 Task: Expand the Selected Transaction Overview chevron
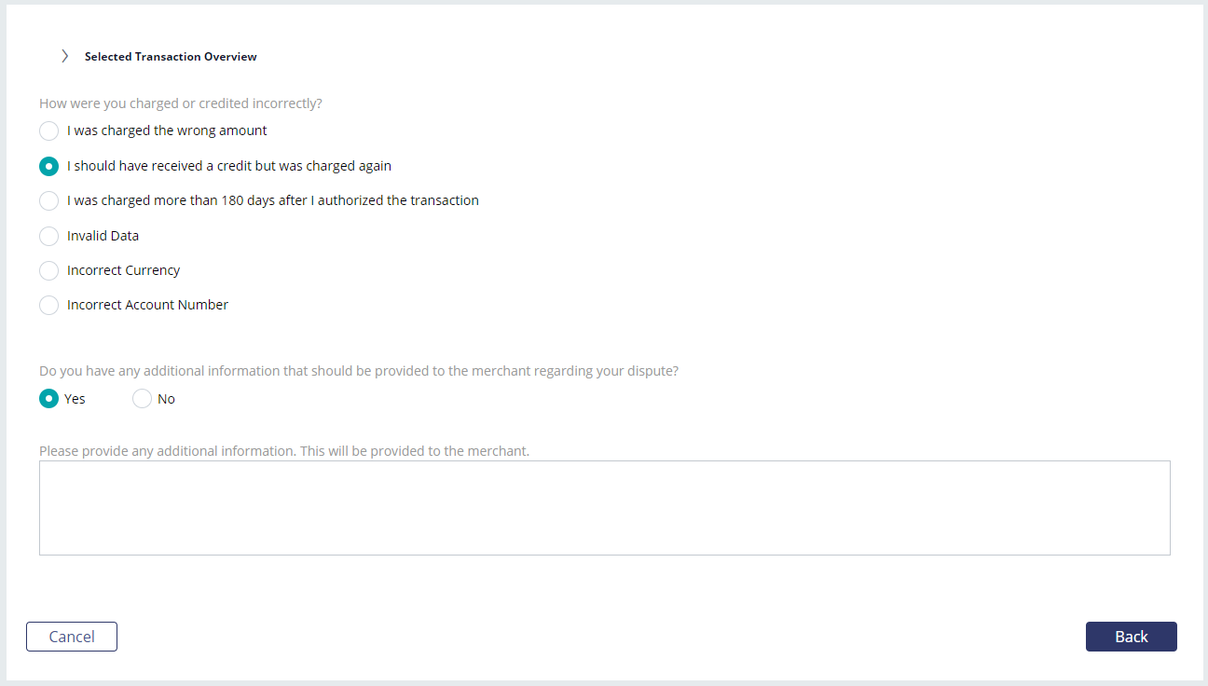64,56
